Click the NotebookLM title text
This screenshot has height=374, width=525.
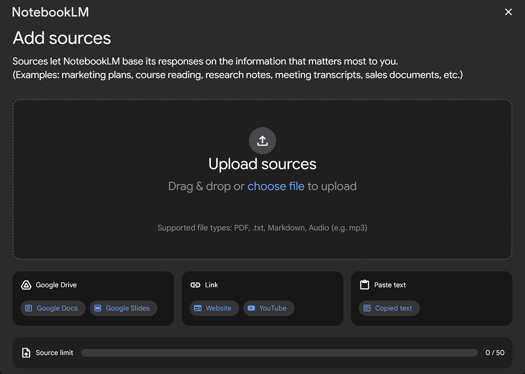[50, 12]
